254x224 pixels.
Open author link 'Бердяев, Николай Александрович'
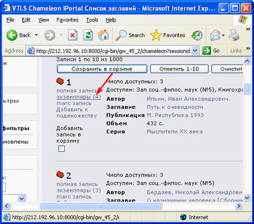[x=195, y=192]
